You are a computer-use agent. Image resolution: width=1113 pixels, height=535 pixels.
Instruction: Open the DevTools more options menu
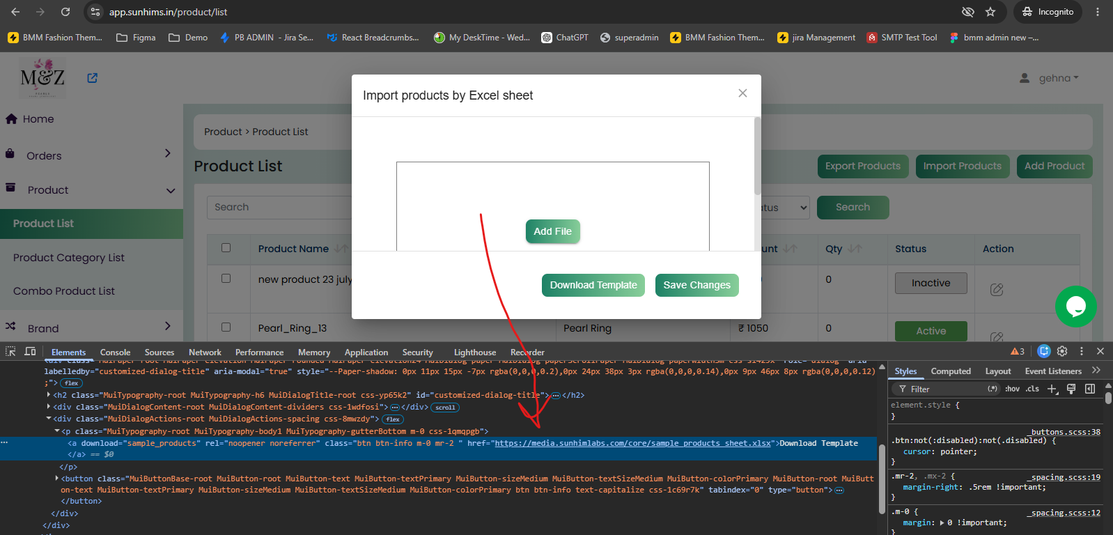click(x=1082, y=351)
